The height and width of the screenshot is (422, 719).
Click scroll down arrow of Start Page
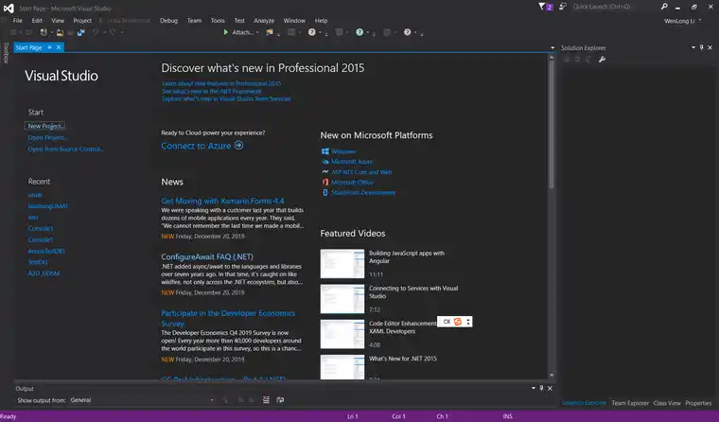(x=552, y=376)
